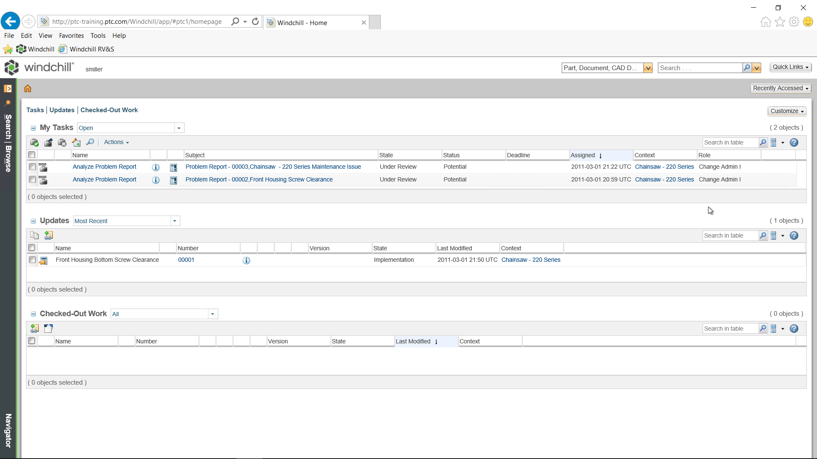Click the magnifier find icon in My Tasks toolbar
This screenshot has width=817, height=459.
[90, 142]
